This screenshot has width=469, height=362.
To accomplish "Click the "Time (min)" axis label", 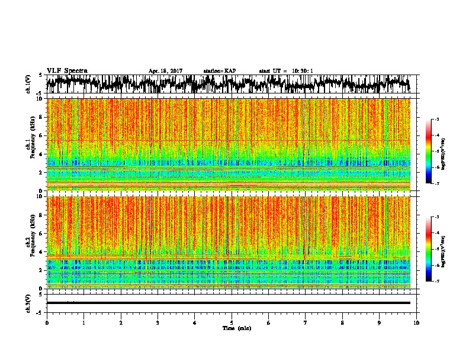I will [x=237, y=328].
